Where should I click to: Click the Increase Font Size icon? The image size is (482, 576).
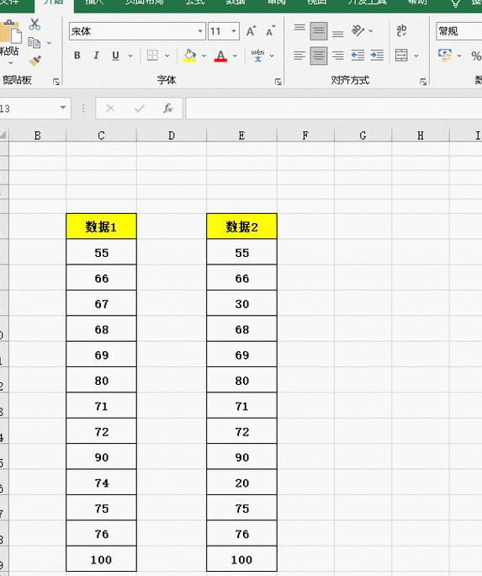pos(251,31)
